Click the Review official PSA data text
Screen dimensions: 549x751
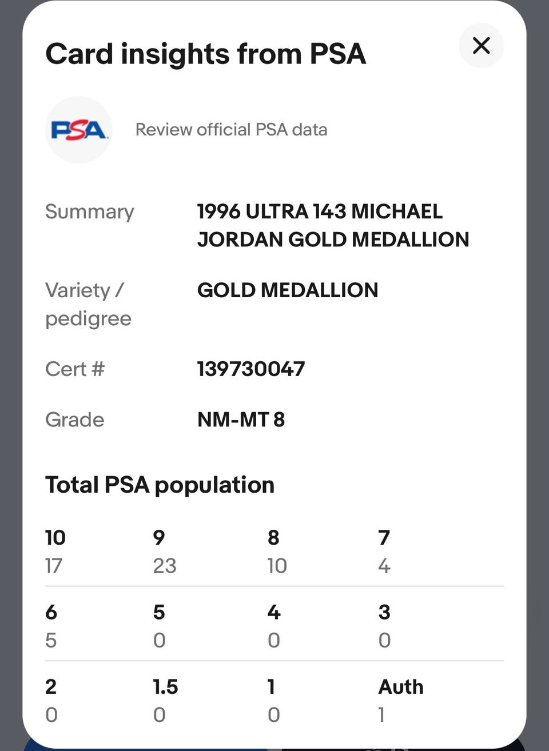(231, 130)
